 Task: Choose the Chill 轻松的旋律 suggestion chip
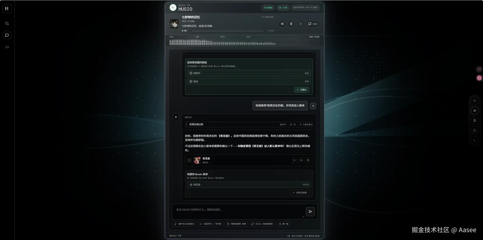[262, 224]
